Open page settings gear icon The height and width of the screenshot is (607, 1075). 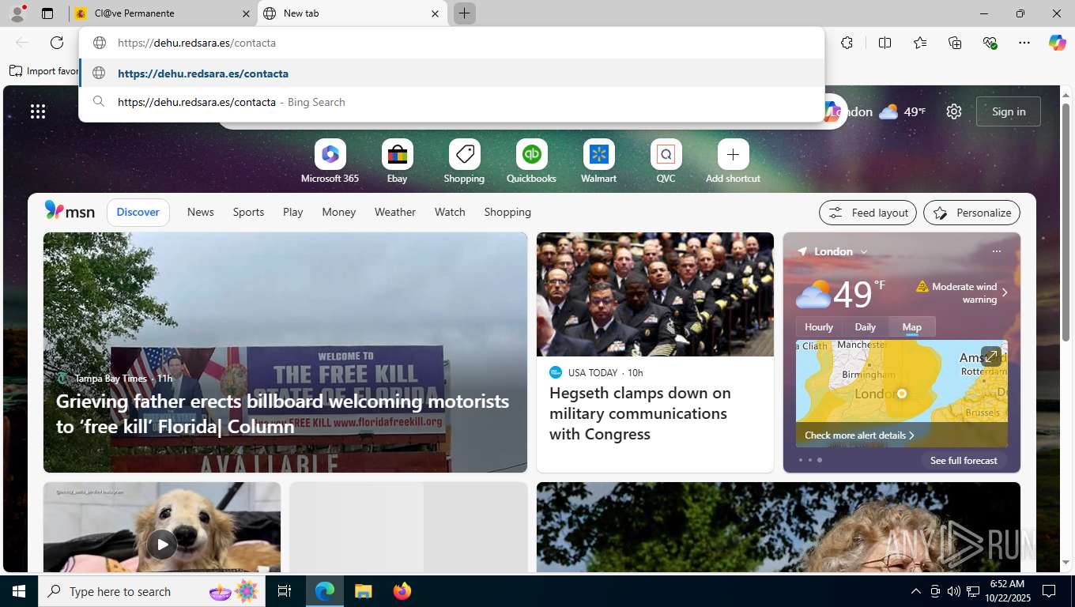tap(954, 111)
